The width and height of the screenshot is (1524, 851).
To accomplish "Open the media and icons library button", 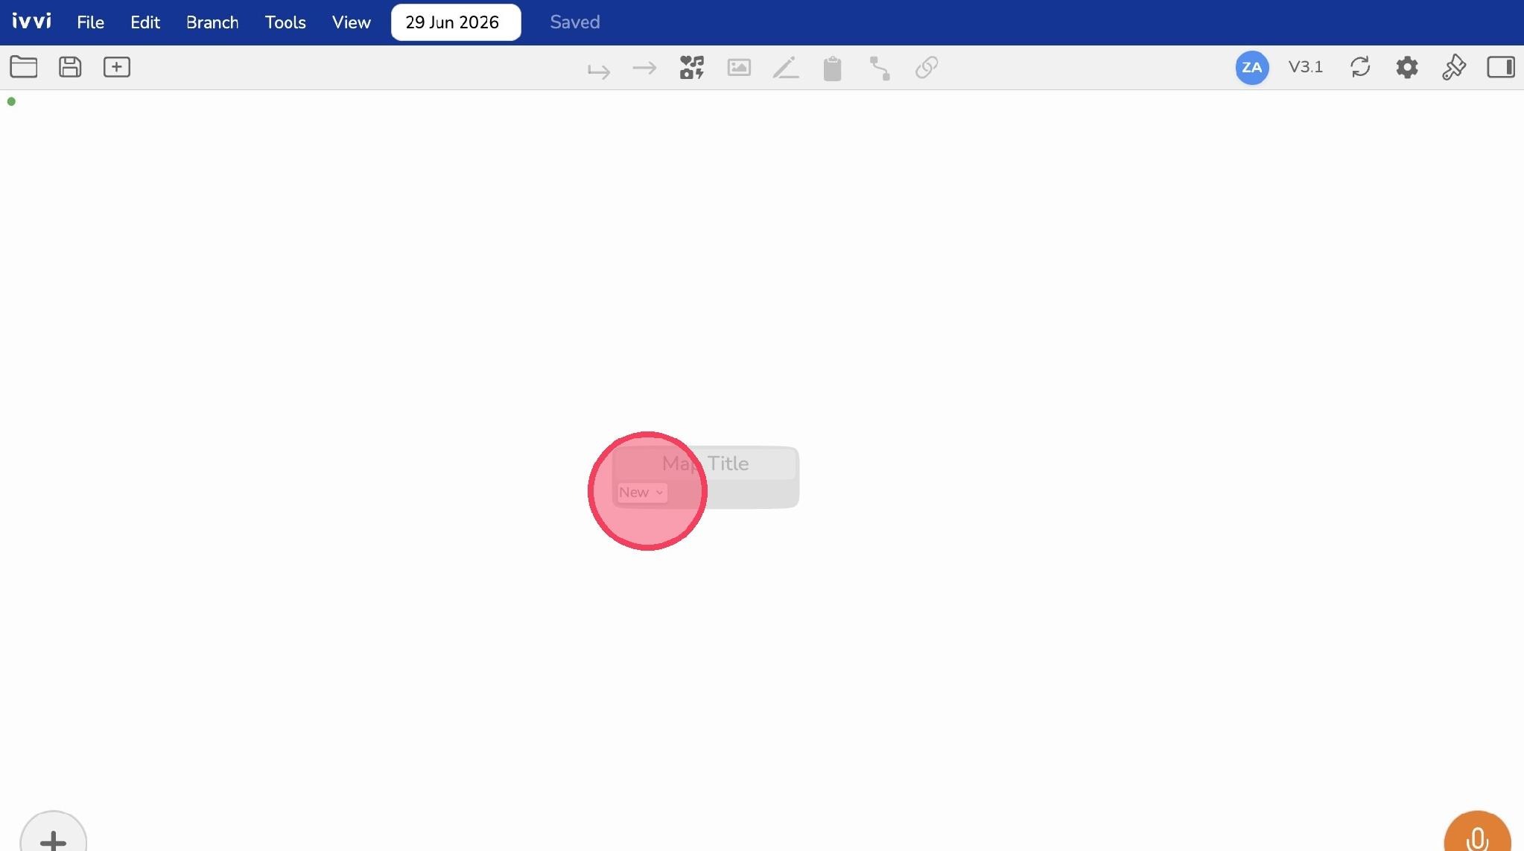I will (x=692, y=68).
